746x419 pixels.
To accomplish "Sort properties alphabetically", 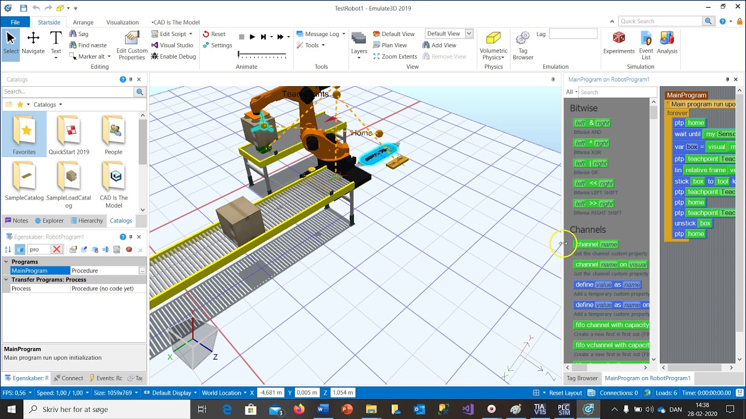I will (8, 250).
